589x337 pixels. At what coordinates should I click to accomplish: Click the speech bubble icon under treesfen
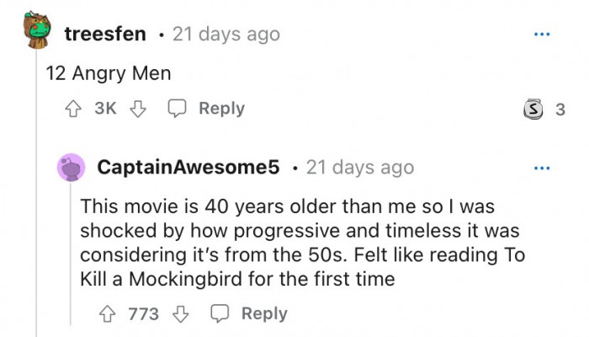(x=178, y=109)
